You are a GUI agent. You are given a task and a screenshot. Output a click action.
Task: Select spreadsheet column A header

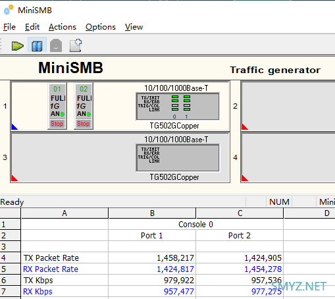coord(64,213)
